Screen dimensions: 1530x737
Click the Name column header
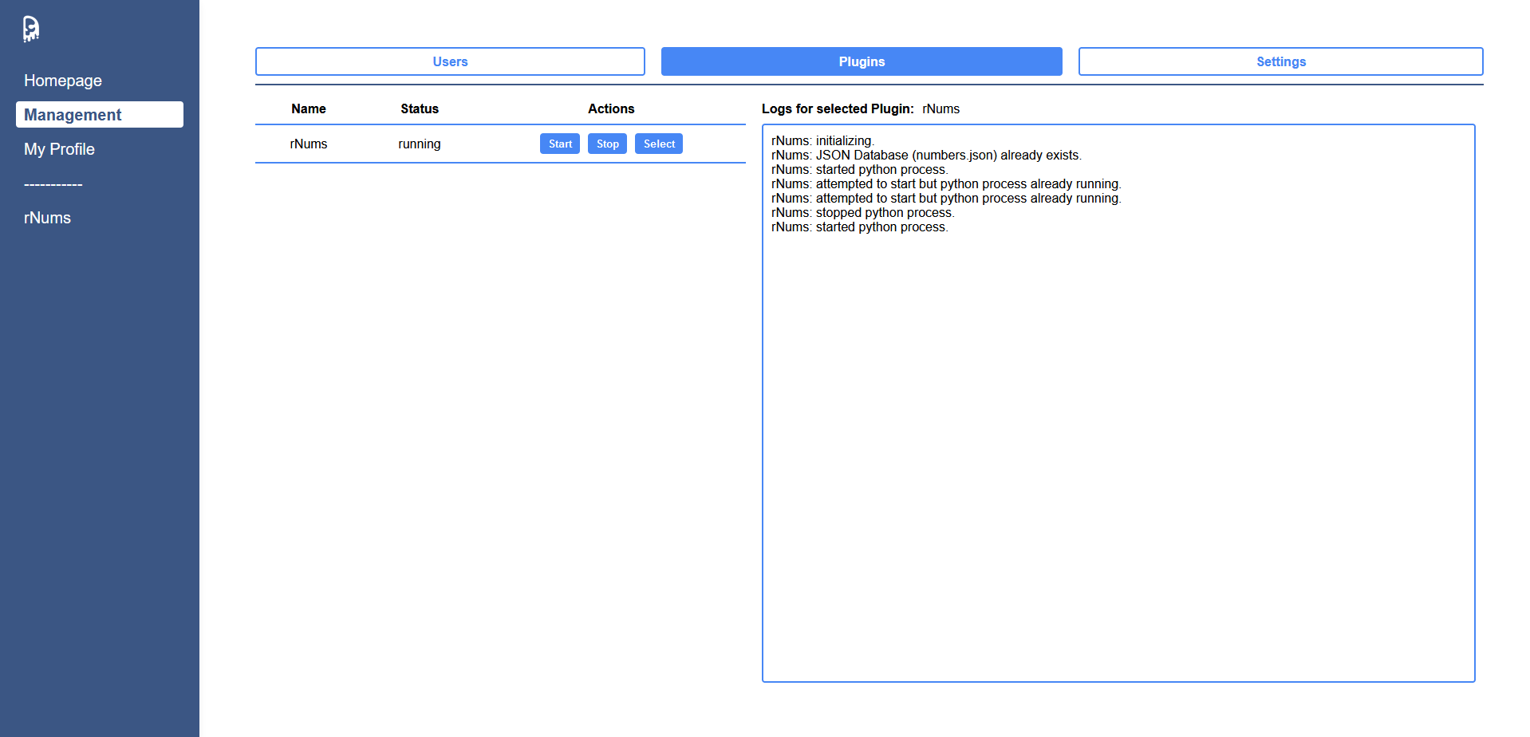[308, 108]
